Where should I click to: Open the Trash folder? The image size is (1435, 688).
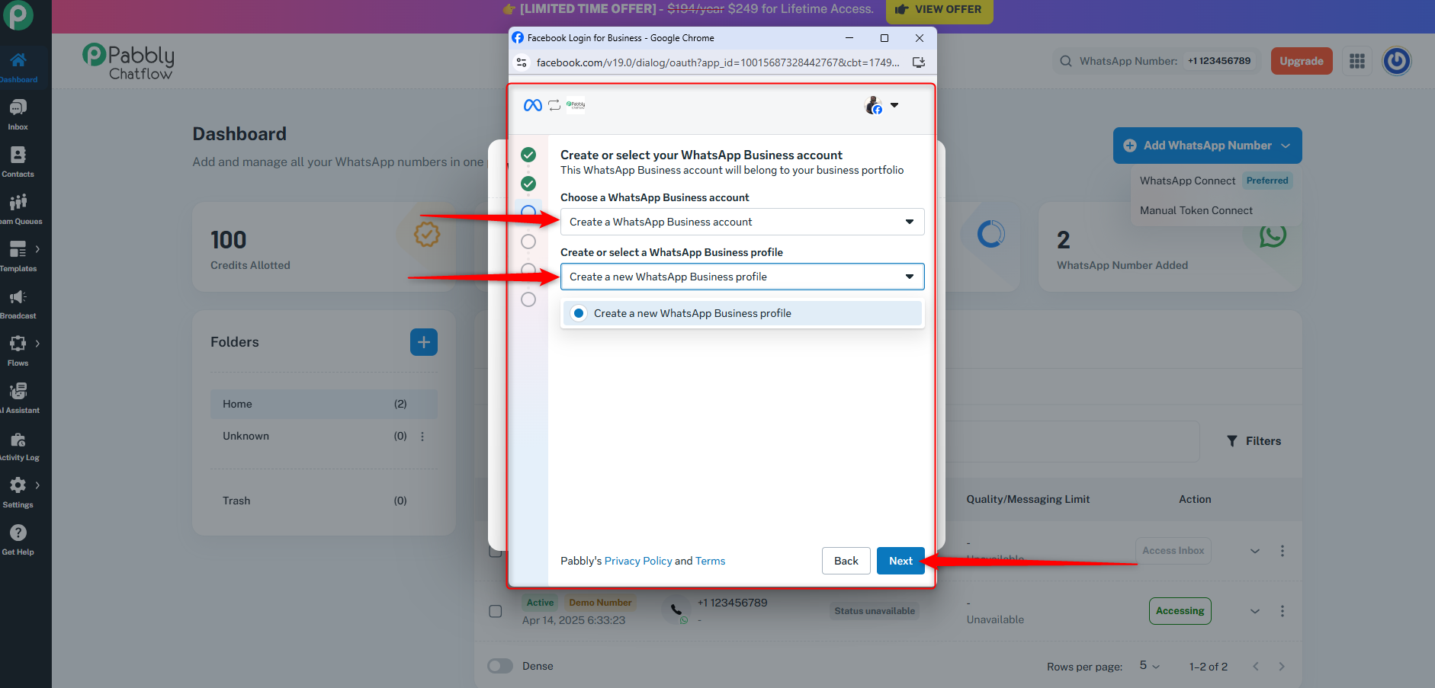point(324,501)
